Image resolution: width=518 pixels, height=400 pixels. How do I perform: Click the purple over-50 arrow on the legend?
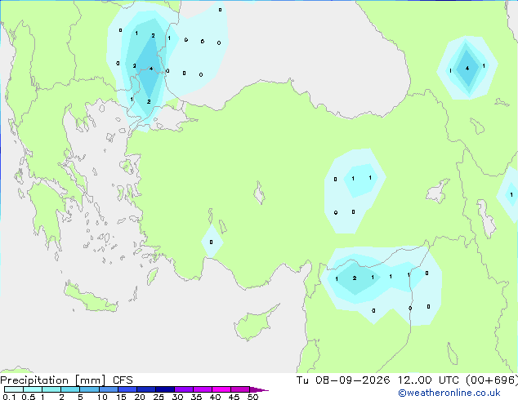pos(259,389)
